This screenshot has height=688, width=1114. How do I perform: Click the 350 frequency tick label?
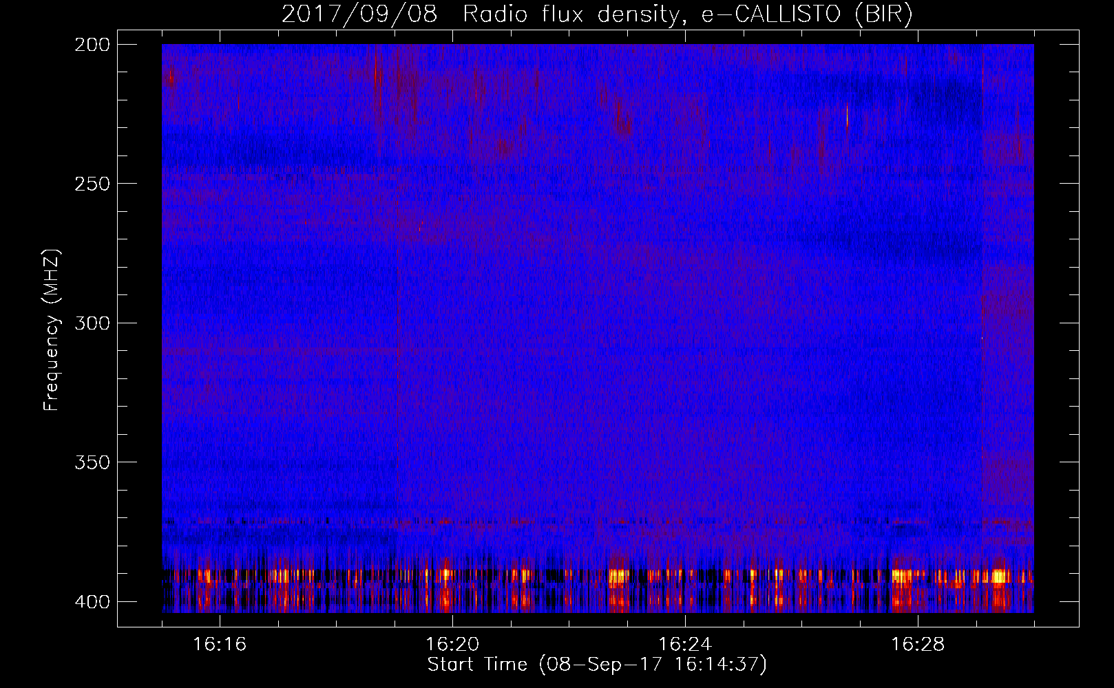coord(92,462)
